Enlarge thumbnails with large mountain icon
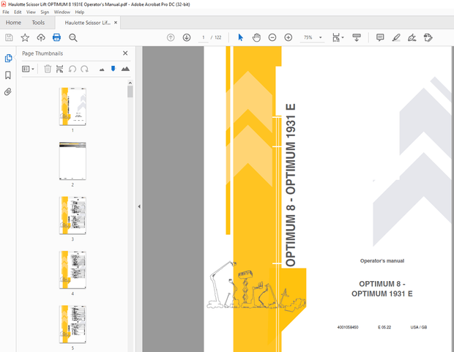Viewport: 454px width, 352px height. [125, 69]
